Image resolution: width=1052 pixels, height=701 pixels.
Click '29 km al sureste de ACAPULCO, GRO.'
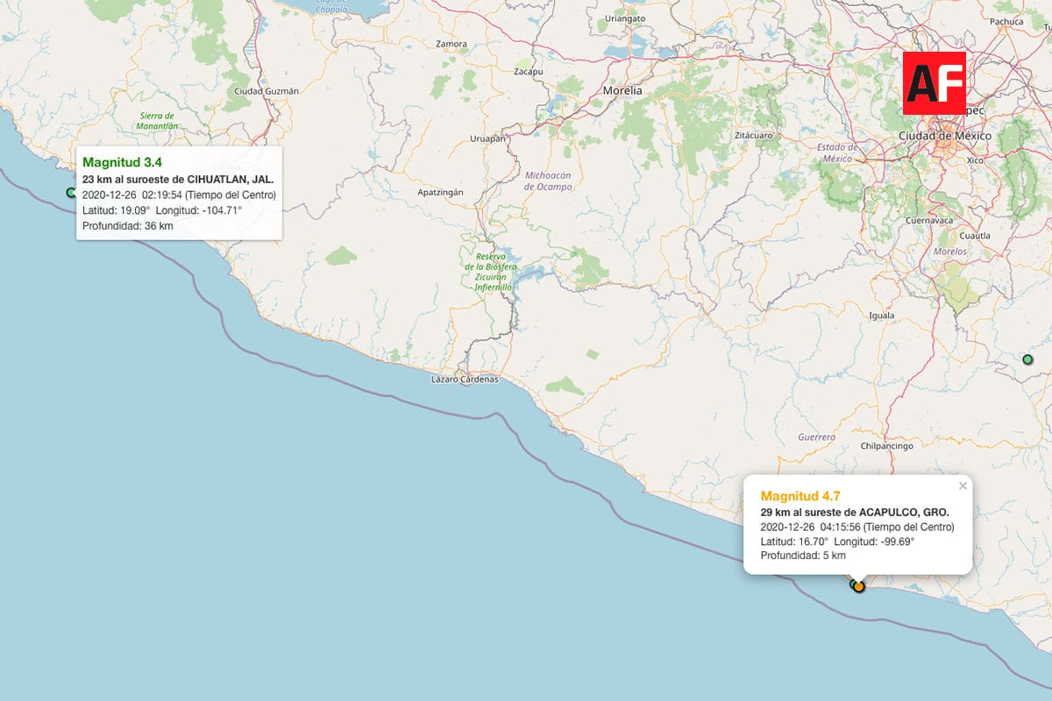(855, 512)
